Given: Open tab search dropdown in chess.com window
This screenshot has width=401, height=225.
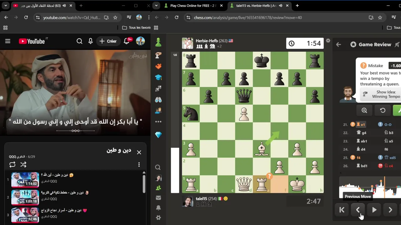Looking at the screenshot, I should coord(156,6).
